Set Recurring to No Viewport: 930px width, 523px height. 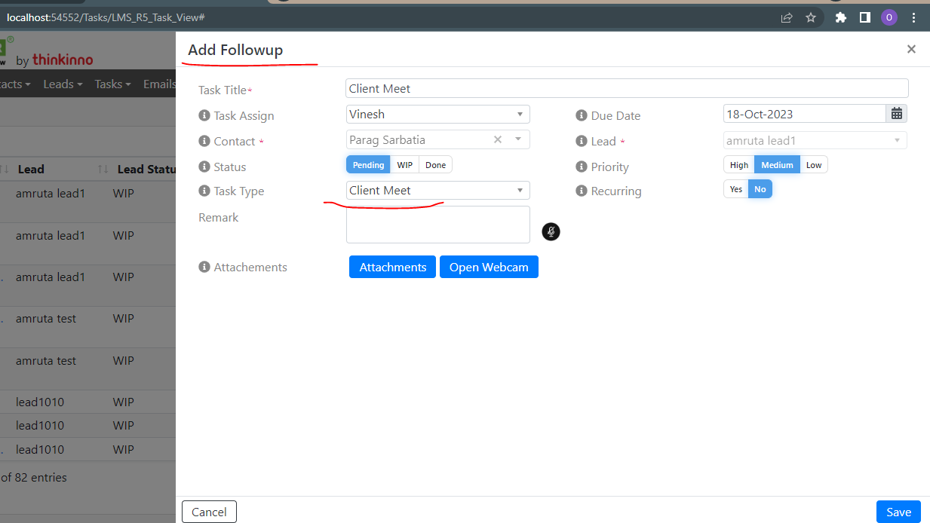click(760, 189)
